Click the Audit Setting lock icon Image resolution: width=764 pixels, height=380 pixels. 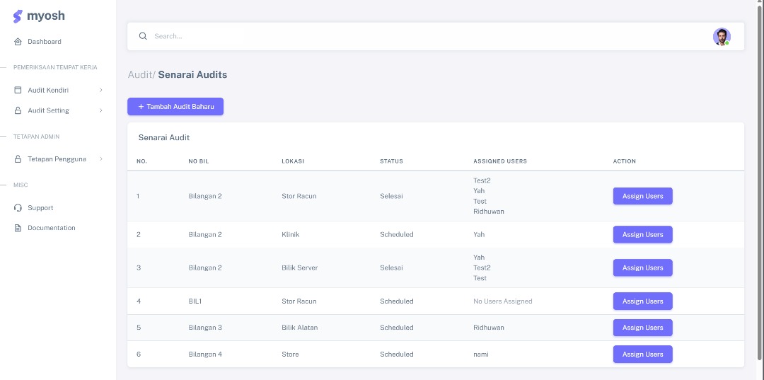pyautogui.click(x=18, y=110)
